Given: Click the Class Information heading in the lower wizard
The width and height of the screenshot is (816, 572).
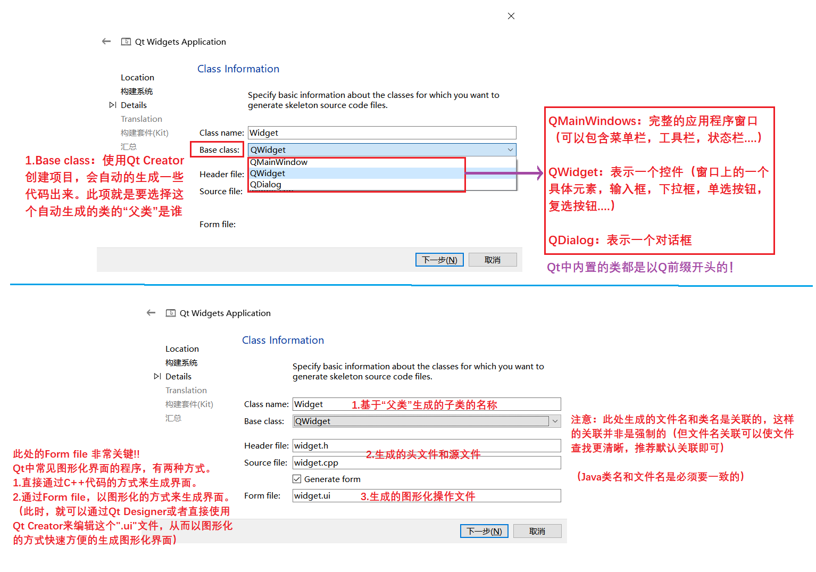Looking at the screenshot, I should [x=283, y=340].
